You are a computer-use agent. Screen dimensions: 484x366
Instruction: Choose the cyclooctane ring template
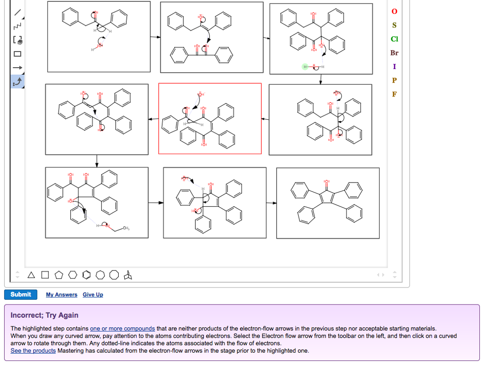tap(114, 275)
